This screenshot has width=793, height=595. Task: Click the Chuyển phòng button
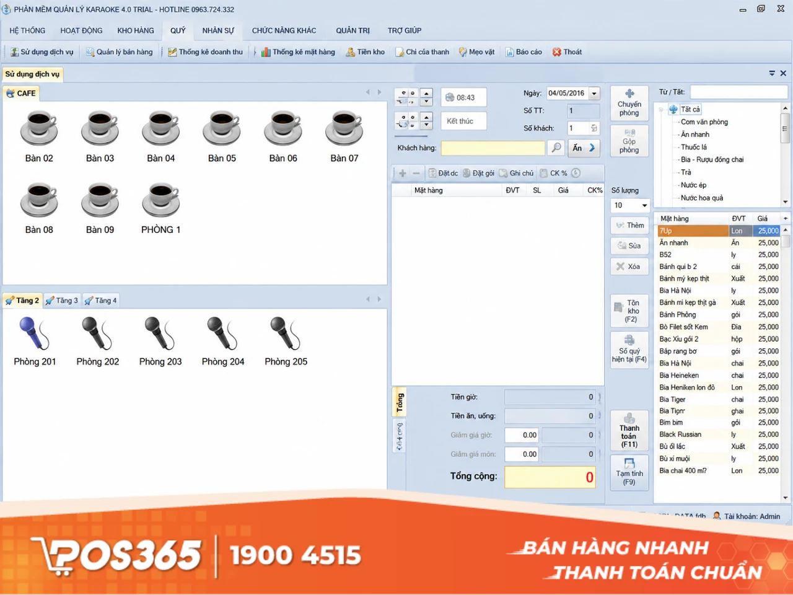click(629, 103)
